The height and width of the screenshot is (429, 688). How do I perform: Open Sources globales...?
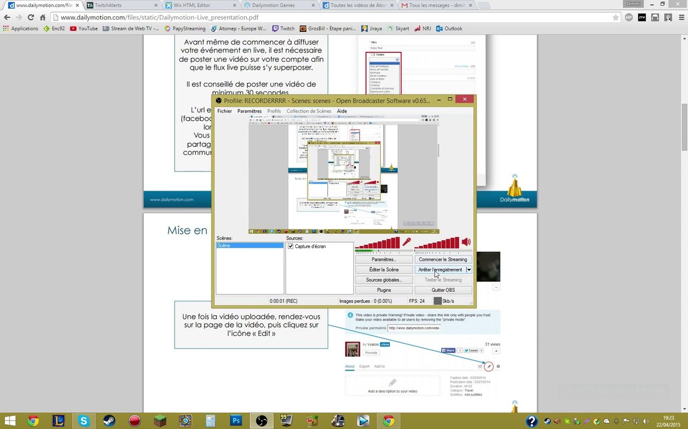click(383, 280)
